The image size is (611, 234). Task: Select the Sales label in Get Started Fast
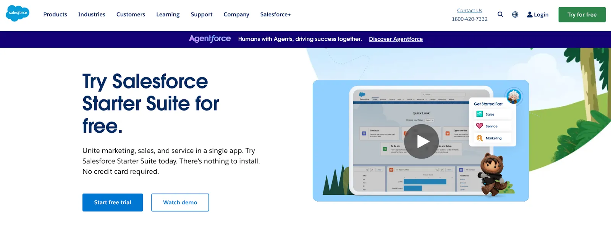click(490, 114)
